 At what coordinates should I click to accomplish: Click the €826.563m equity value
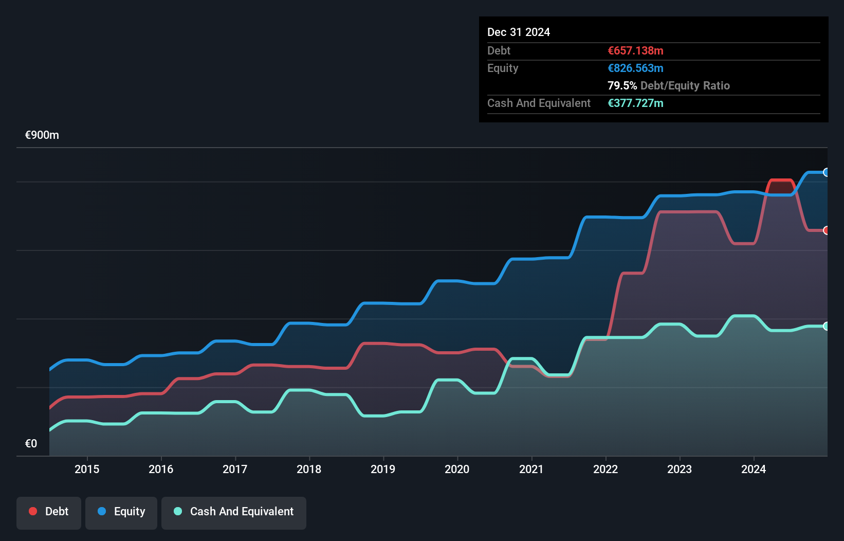(x=635, y=68)
